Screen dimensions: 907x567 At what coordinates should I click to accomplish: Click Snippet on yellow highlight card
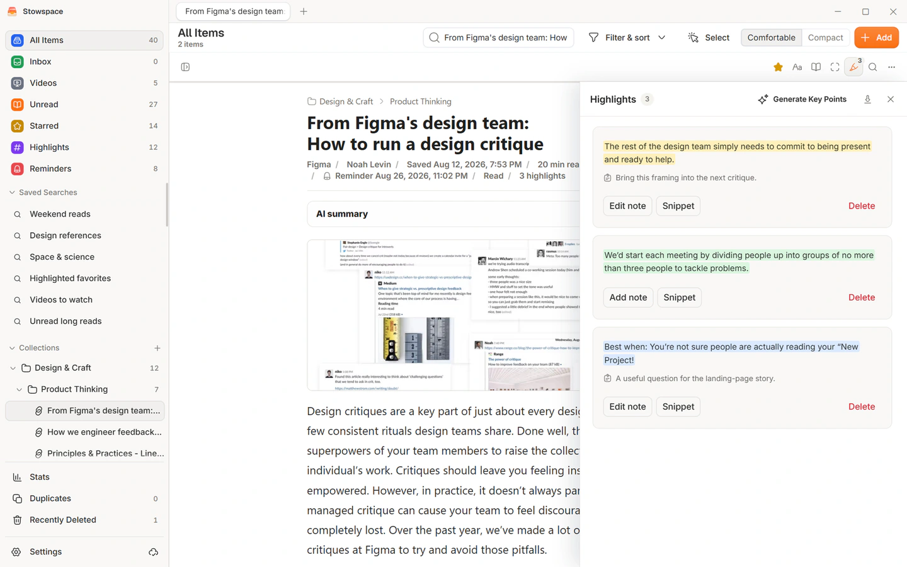678,206
